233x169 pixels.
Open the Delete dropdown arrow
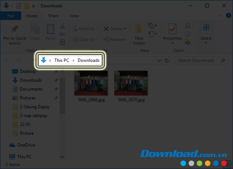click(x=125, y=29)
